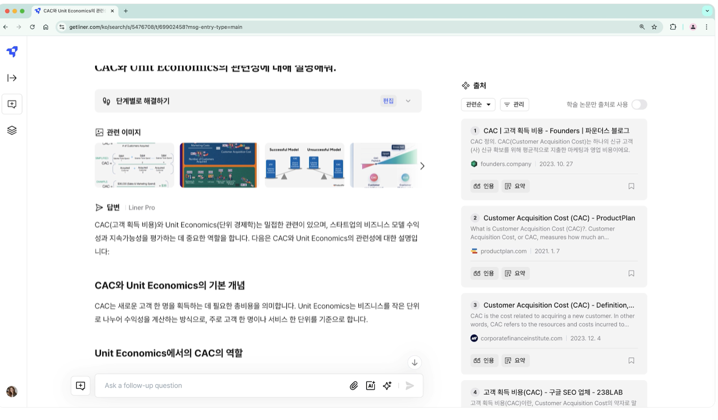Bookmark the Founders CAC source
The height and width of the screenshot is (420, 718).
(x=631, y=186)
